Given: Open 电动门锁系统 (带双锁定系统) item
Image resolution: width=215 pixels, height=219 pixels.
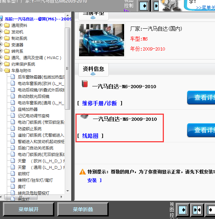Looking at the screenshot, I should 41,122.
